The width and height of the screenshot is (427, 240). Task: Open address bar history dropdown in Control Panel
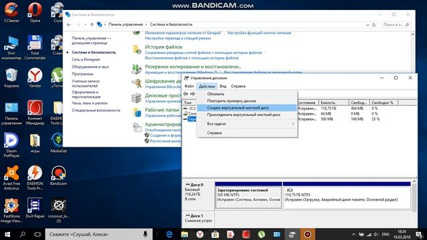[x=368, y=25]
